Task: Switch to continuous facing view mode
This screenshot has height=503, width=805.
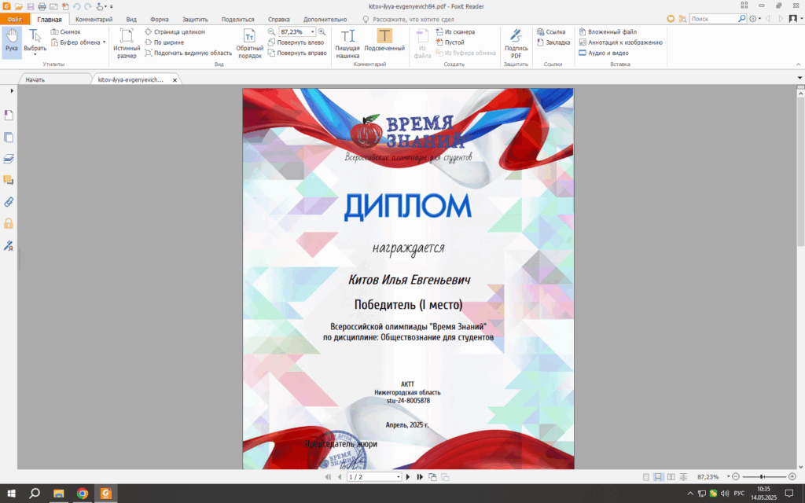Action: [683, 477]
